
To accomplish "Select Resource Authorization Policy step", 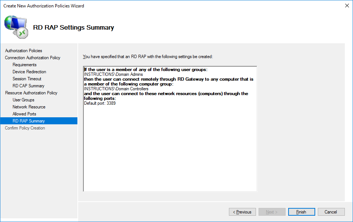I will 31,93.
